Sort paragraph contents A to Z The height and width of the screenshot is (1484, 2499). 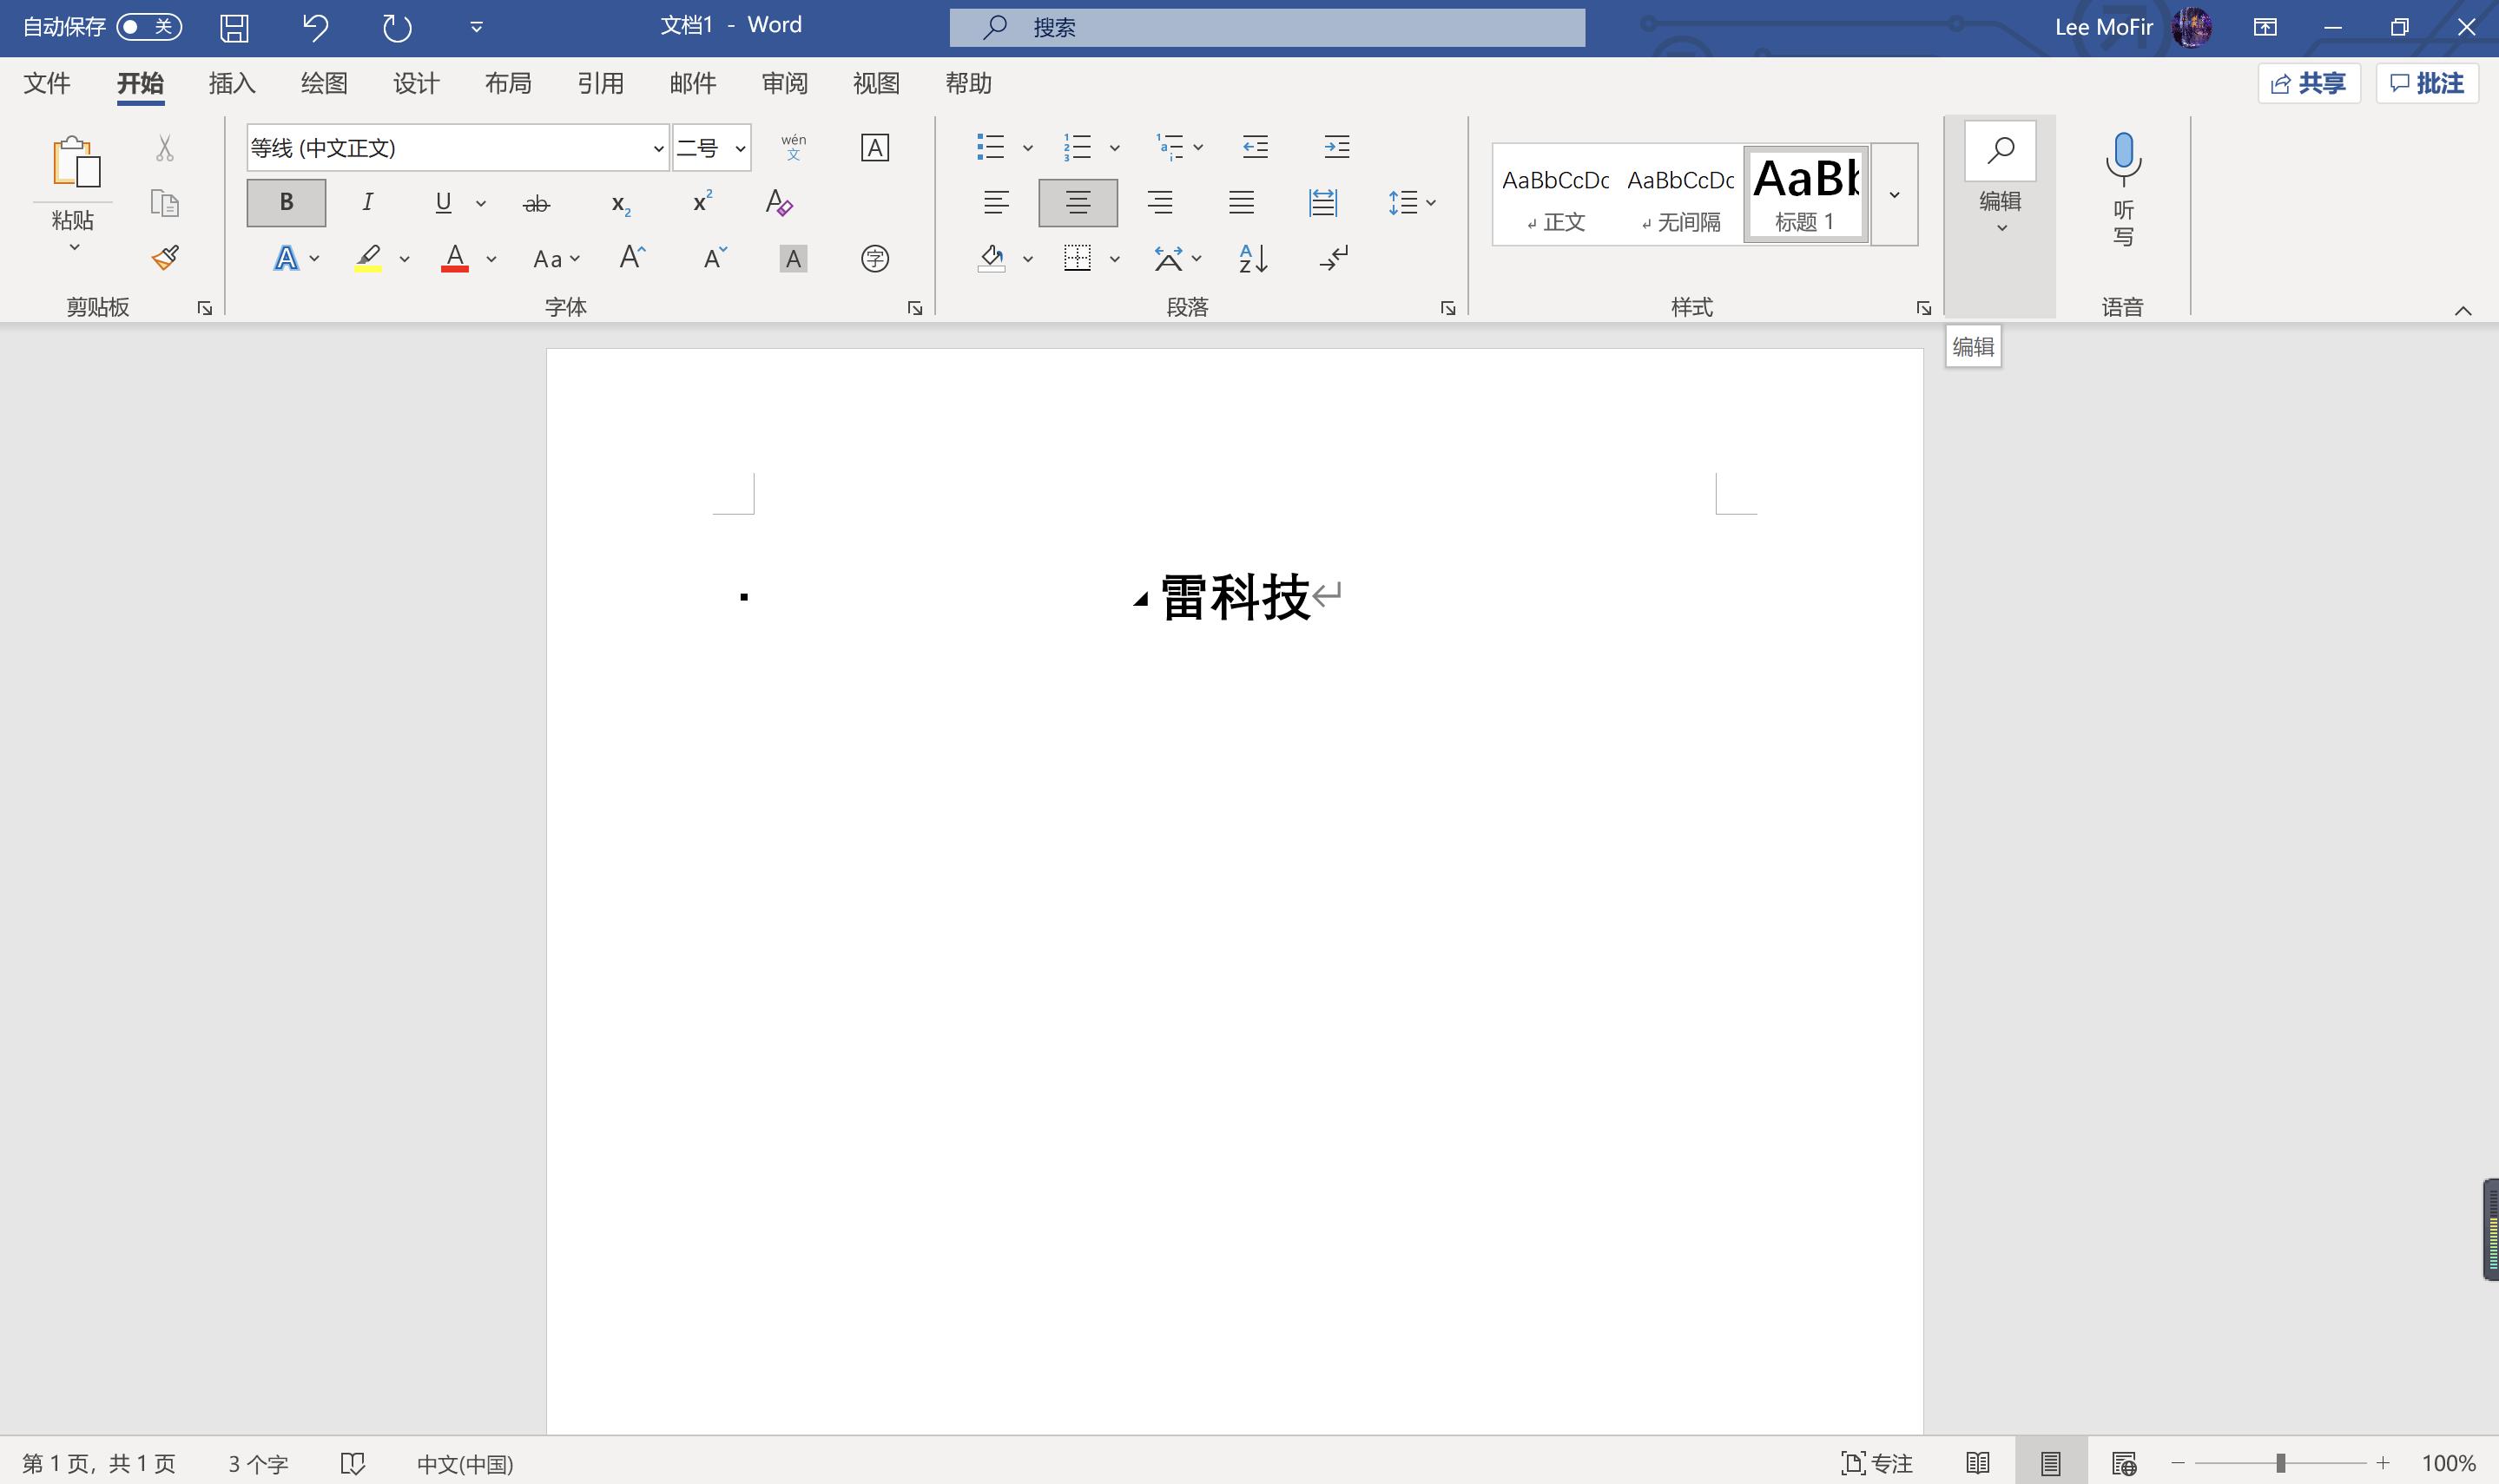click(1254, 258)
